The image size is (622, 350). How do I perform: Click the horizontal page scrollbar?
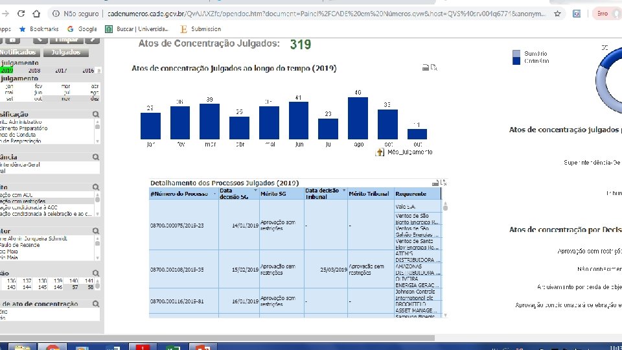tap(218, 338)
